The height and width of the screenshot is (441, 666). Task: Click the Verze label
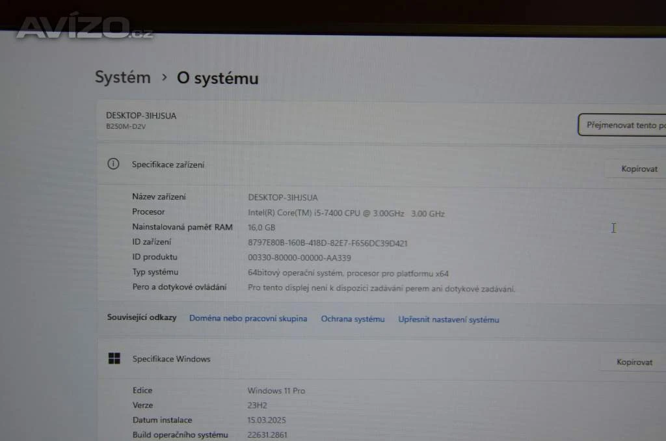click(142, 405)
